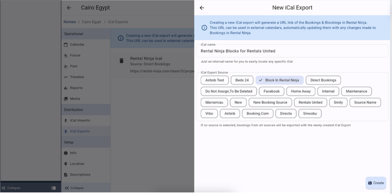Select Maintenance source chip
Image resolution: width=392 pixels, height=194 pixels.
coord(356,91)
